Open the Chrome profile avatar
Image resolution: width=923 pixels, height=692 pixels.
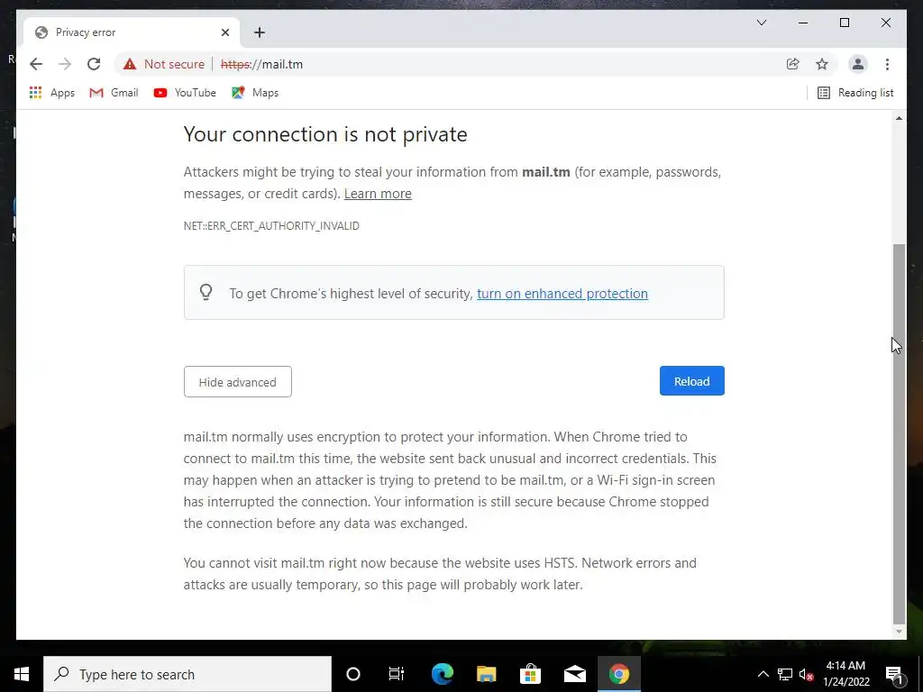(x=858, y=64)
